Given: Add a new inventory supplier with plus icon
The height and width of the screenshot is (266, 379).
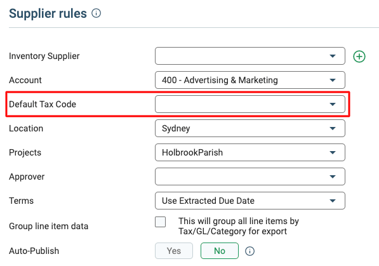Looking at the screenshot, I should tap(359, 57).
